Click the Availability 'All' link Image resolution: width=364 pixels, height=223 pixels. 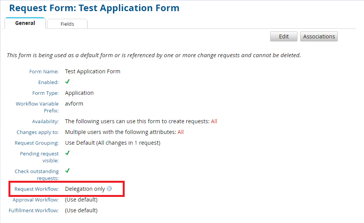tap(214, 121)
